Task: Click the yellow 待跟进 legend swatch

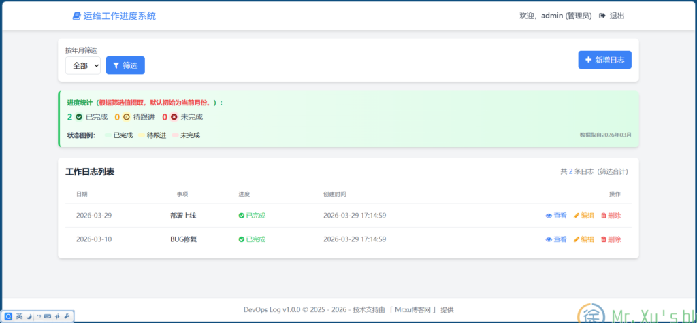Action: coord(142,135)
